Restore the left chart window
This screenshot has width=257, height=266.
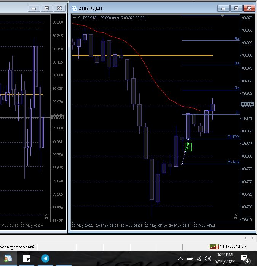pos(47,8)
